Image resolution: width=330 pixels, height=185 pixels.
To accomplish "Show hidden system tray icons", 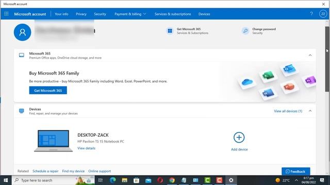I will (296, 180).
